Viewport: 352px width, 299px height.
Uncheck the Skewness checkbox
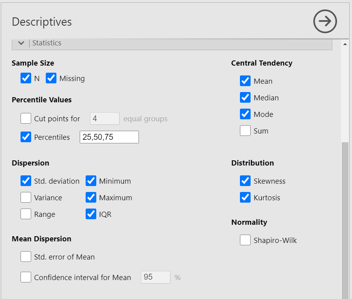[245, 181]
